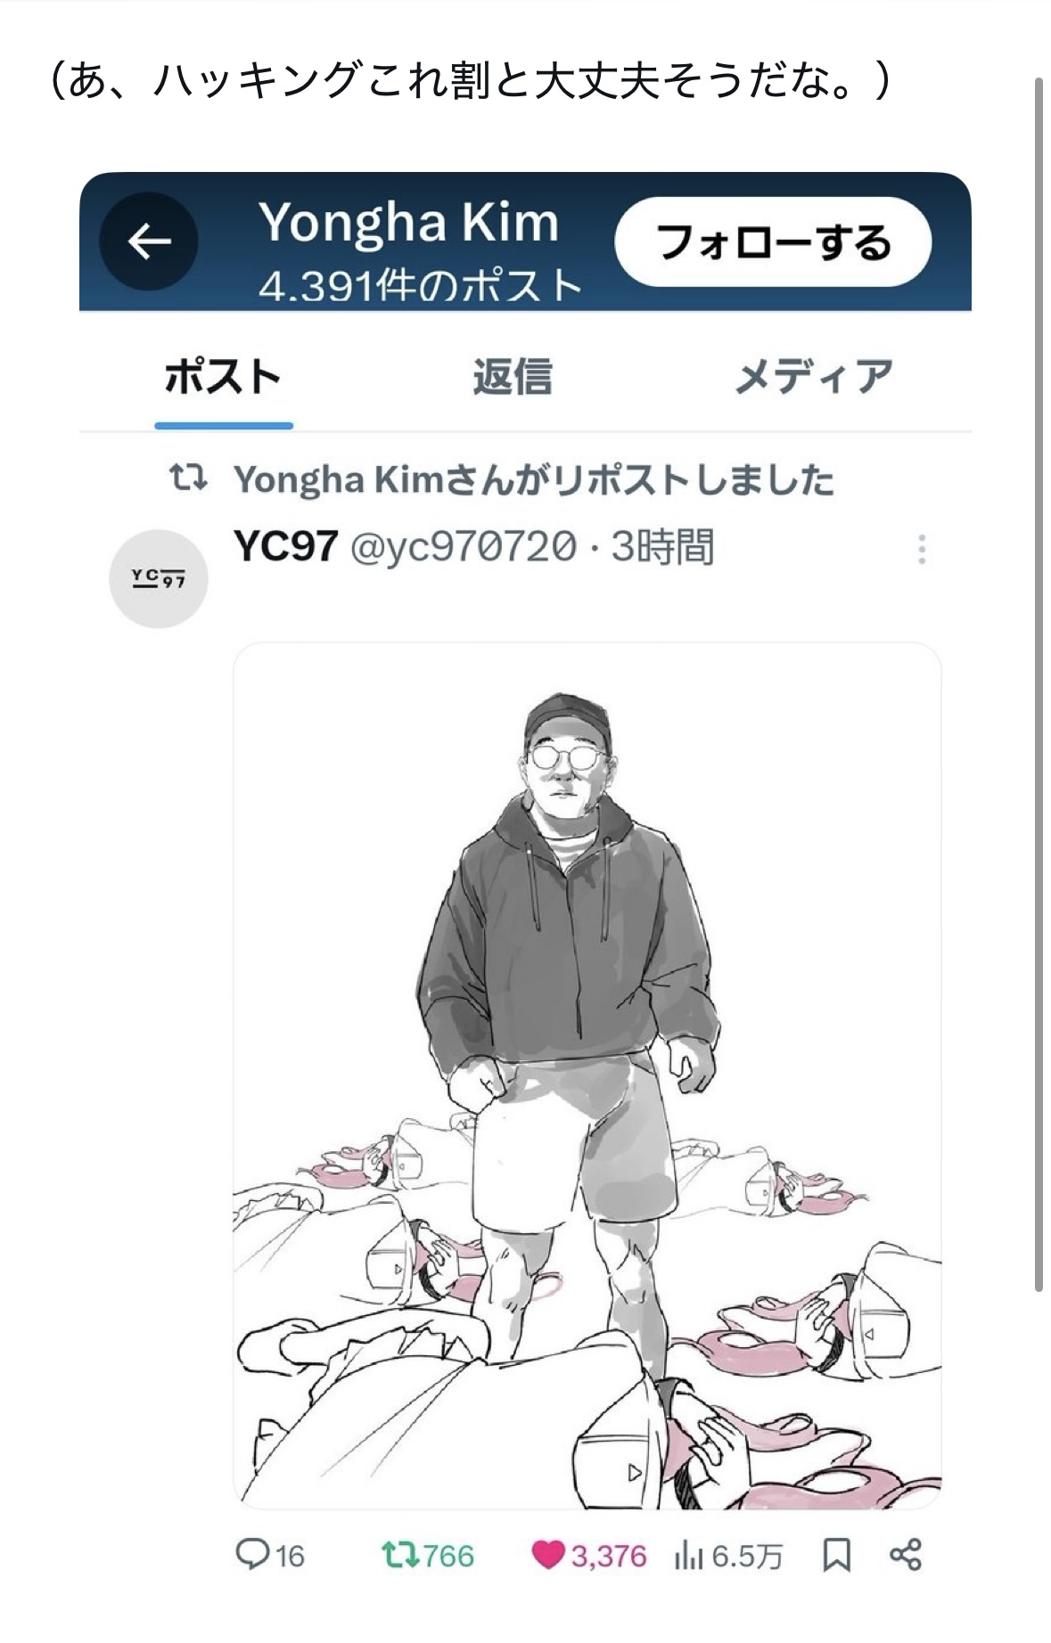Click the vertical scrollbar on the right
The height and width of the screenshot is (1643, 1051).
(x=1039, y=684)
